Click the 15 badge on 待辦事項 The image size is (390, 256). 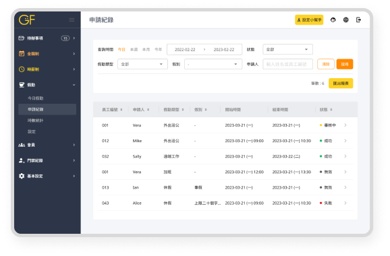[65, 38]
